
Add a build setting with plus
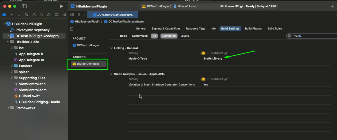click(x=113, y=36)
